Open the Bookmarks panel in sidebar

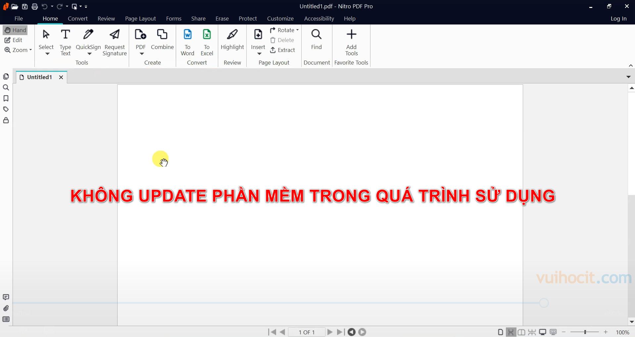tap(6, 98)
